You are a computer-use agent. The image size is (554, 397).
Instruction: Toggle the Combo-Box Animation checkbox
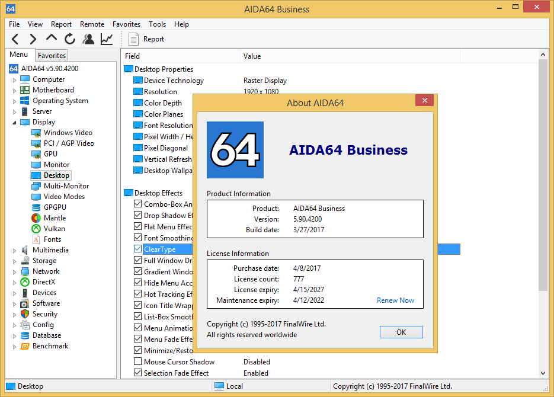[138, 204]
